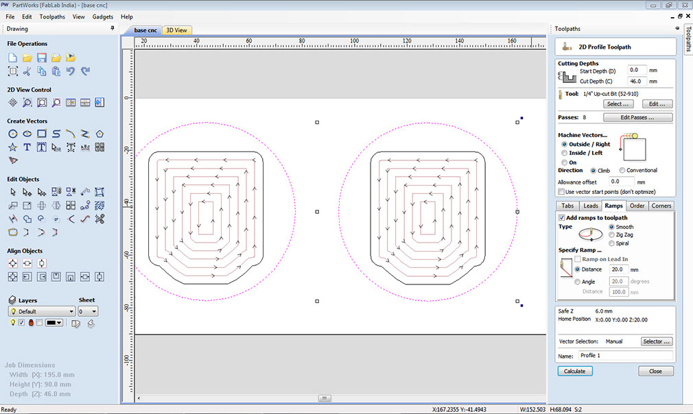Toggle layer visibility checkbox beside lightbulb
The image size is (693, 414).
click(x=21, y=323)
